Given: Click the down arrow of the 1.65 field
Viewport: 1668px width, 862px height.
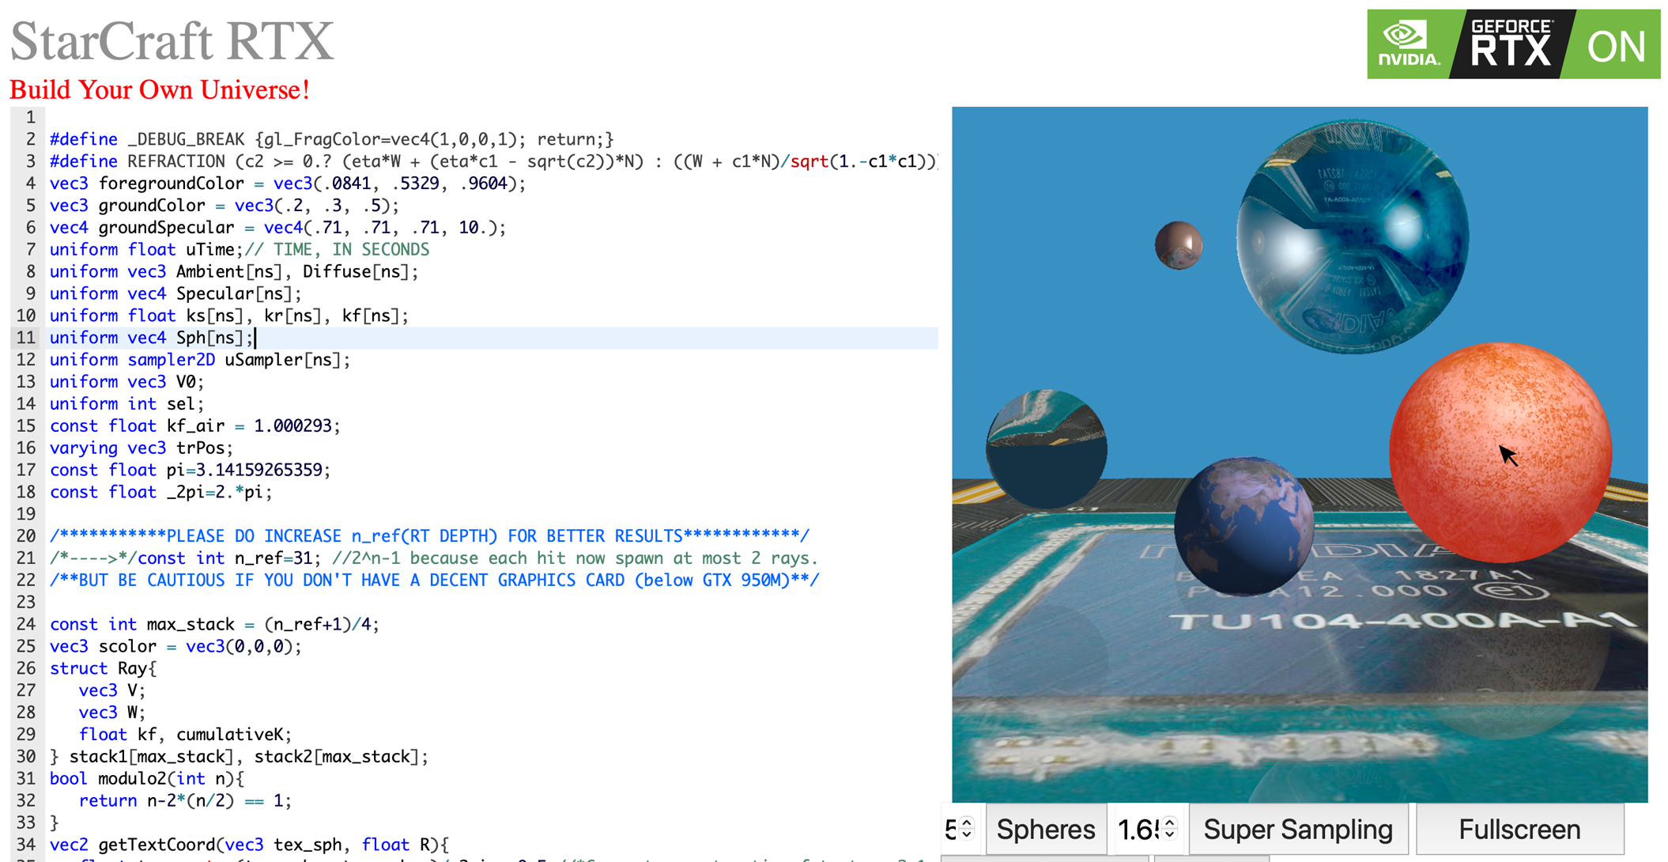Looking at the screenshot, I should [x=1170, y=835].
